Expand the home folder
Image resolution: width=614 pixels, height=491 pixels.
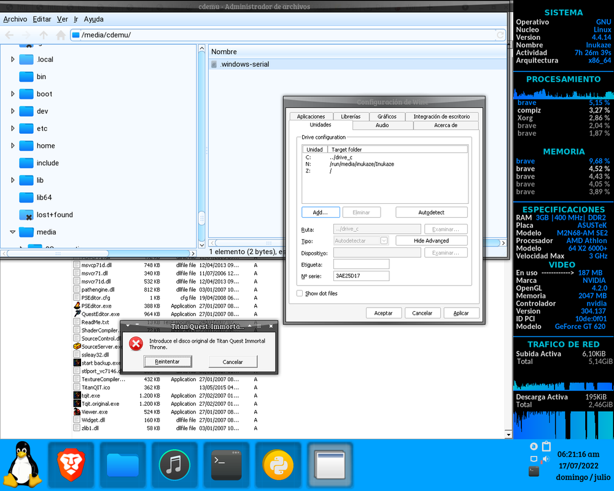pos(12,145)
